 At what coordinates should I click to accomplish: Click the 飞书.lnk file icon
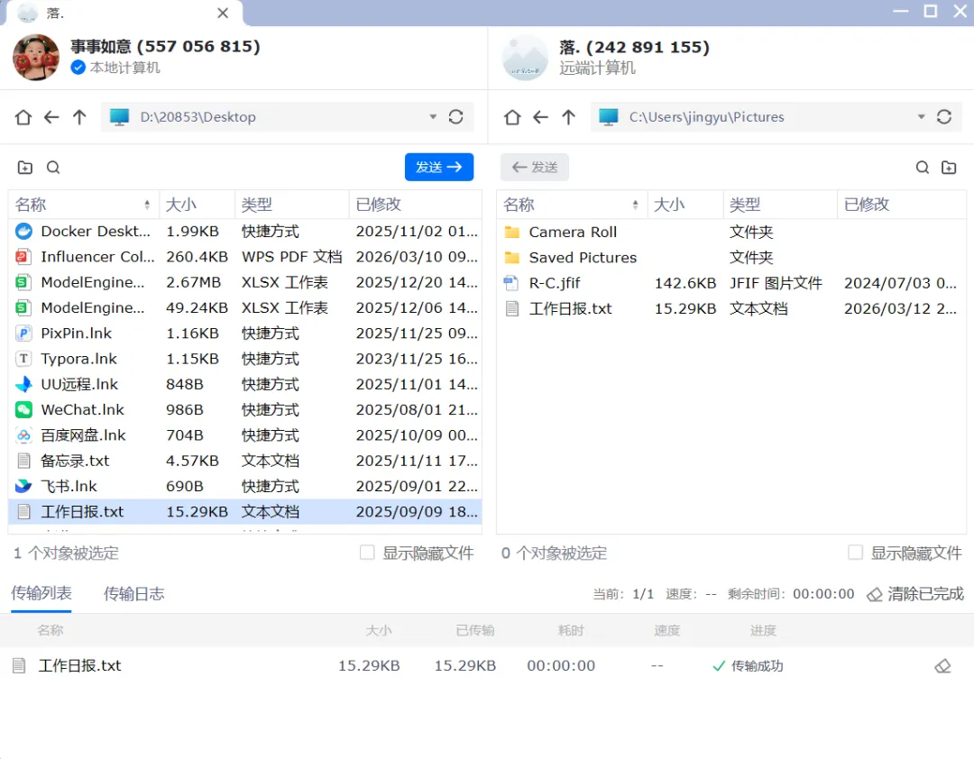point(23,486)
